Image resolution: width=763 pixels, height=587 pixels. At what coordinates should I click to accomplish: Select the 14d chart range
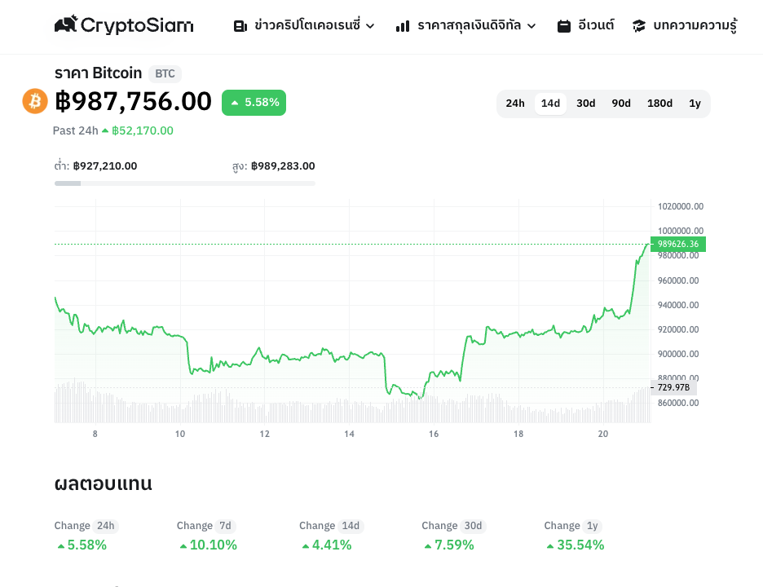[x=550, y=104]
